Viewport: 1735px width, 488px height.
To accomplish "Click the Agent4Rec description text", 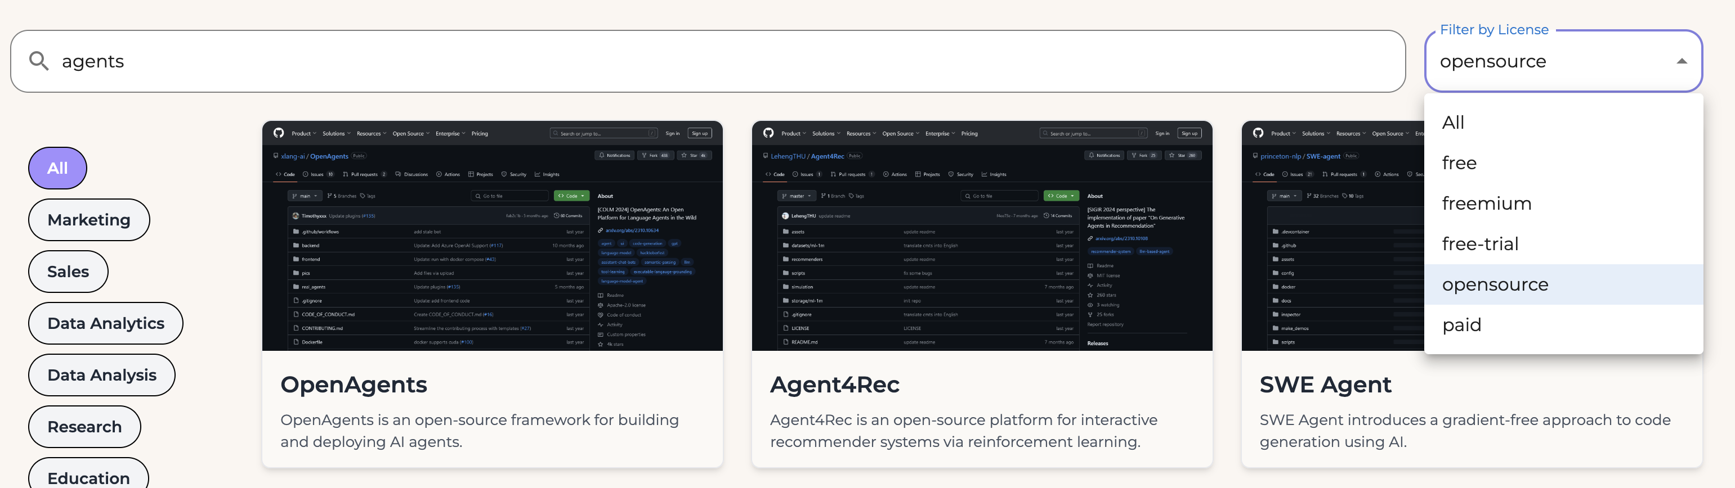I will pos(964,431).
